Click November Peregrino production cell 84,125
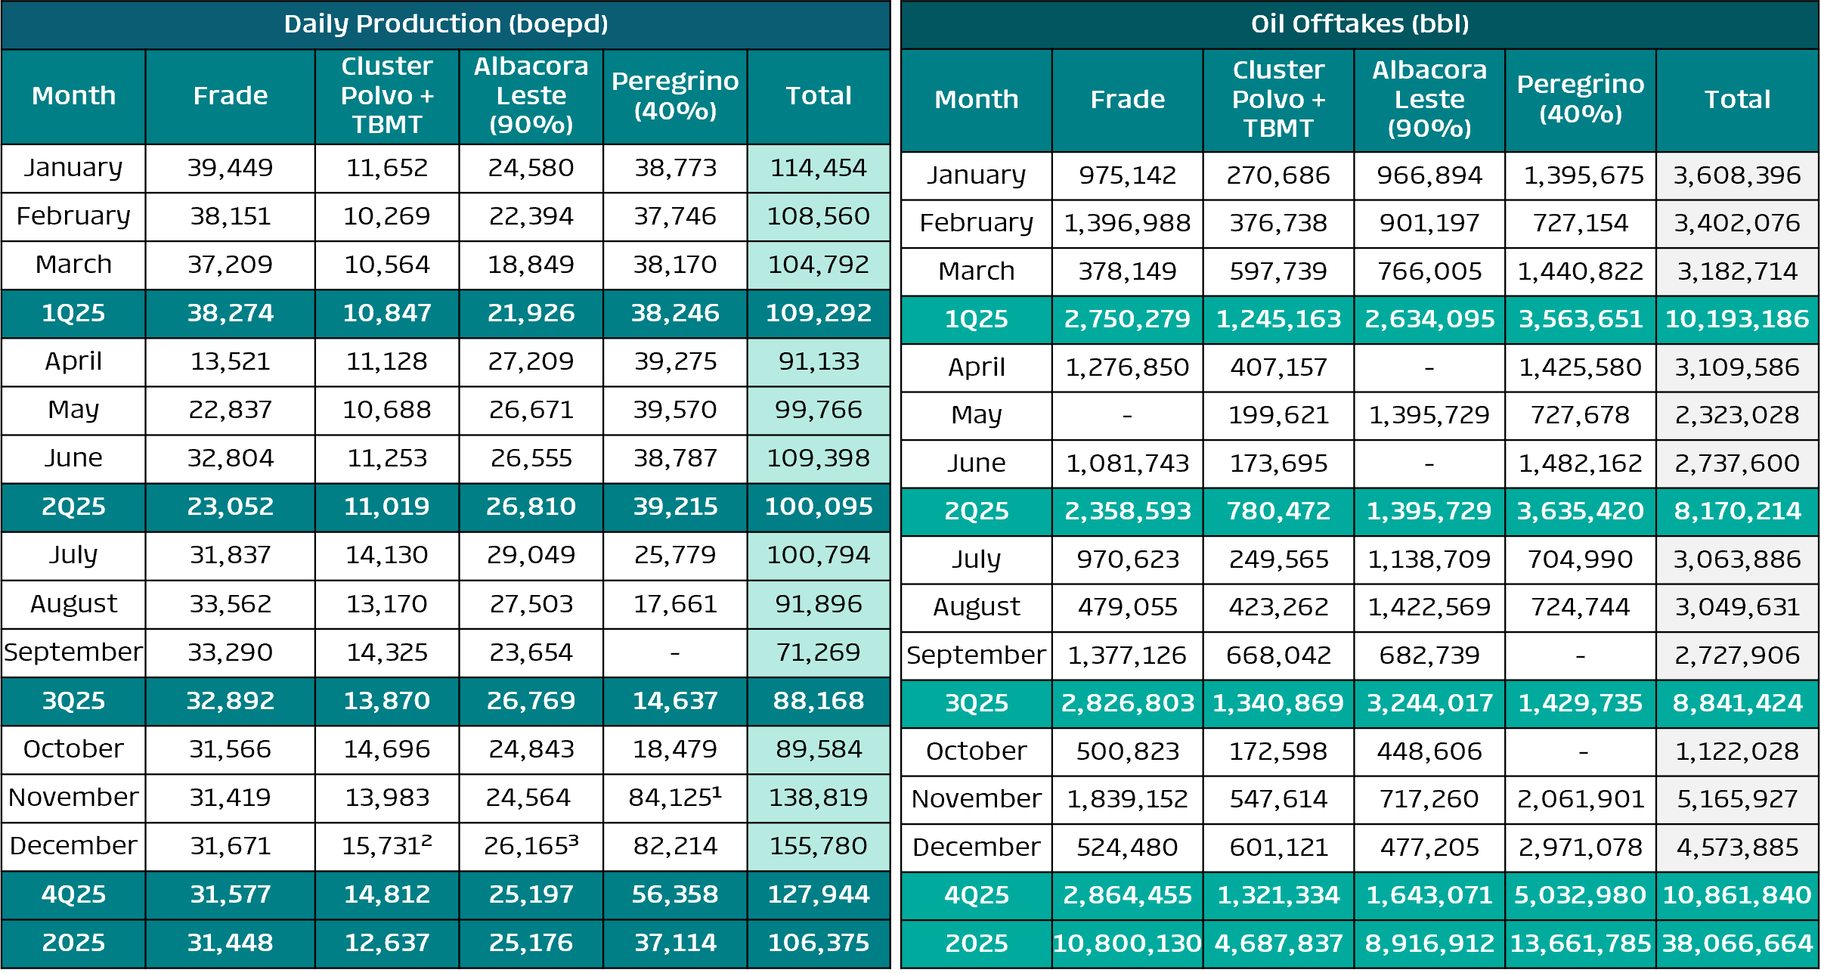 pyautogui.click(x=675, y=798)
